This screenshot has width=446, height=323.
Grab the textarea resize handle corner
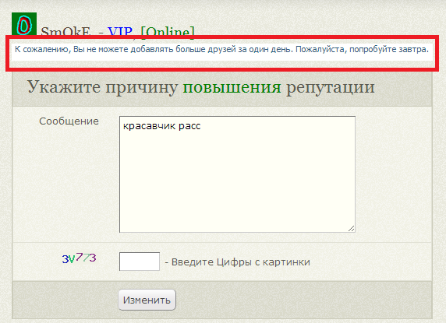[x=352, y=229]
